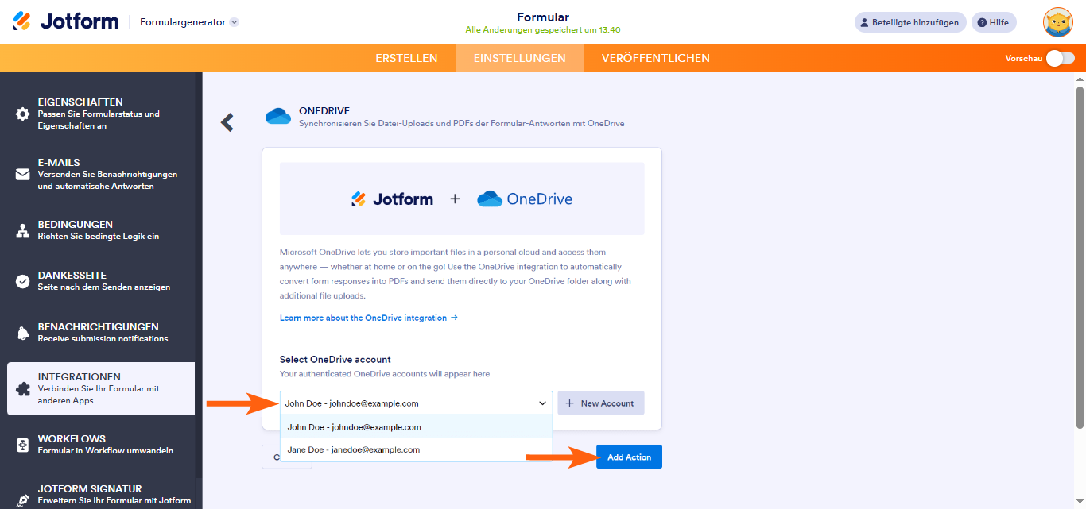The height and width of the screenshot is (509, 1086).
Task: Select the E-Mails envelope icon in sidebar
Action: 21,173
